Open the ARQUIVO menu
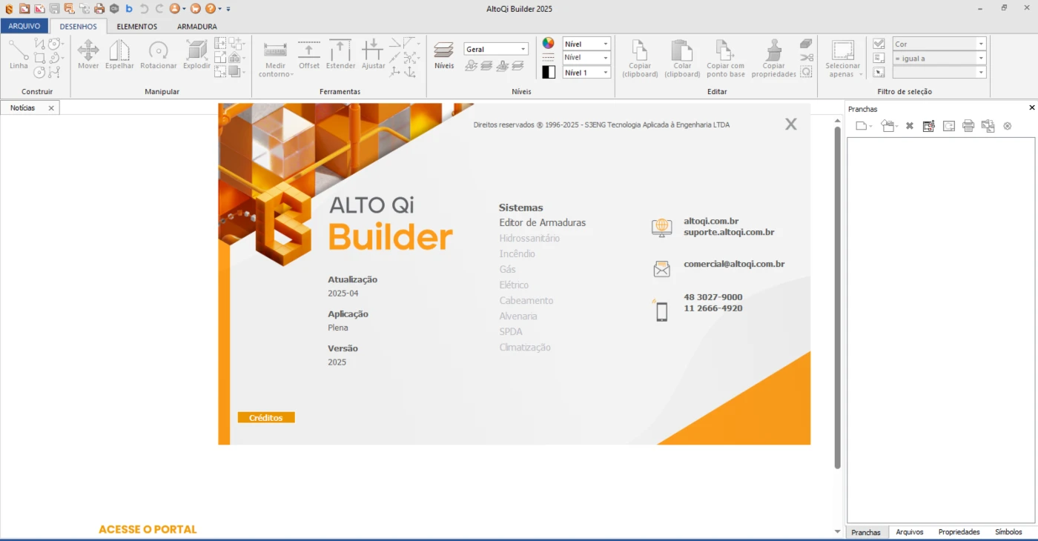The height and width of the screenshot is (541, 1038). pyautogui.click(x=24, y=26)
